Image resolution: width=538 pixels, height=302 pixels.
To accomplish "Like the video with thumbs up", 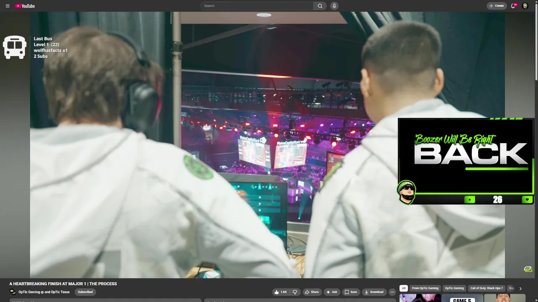I will [281, 292].
